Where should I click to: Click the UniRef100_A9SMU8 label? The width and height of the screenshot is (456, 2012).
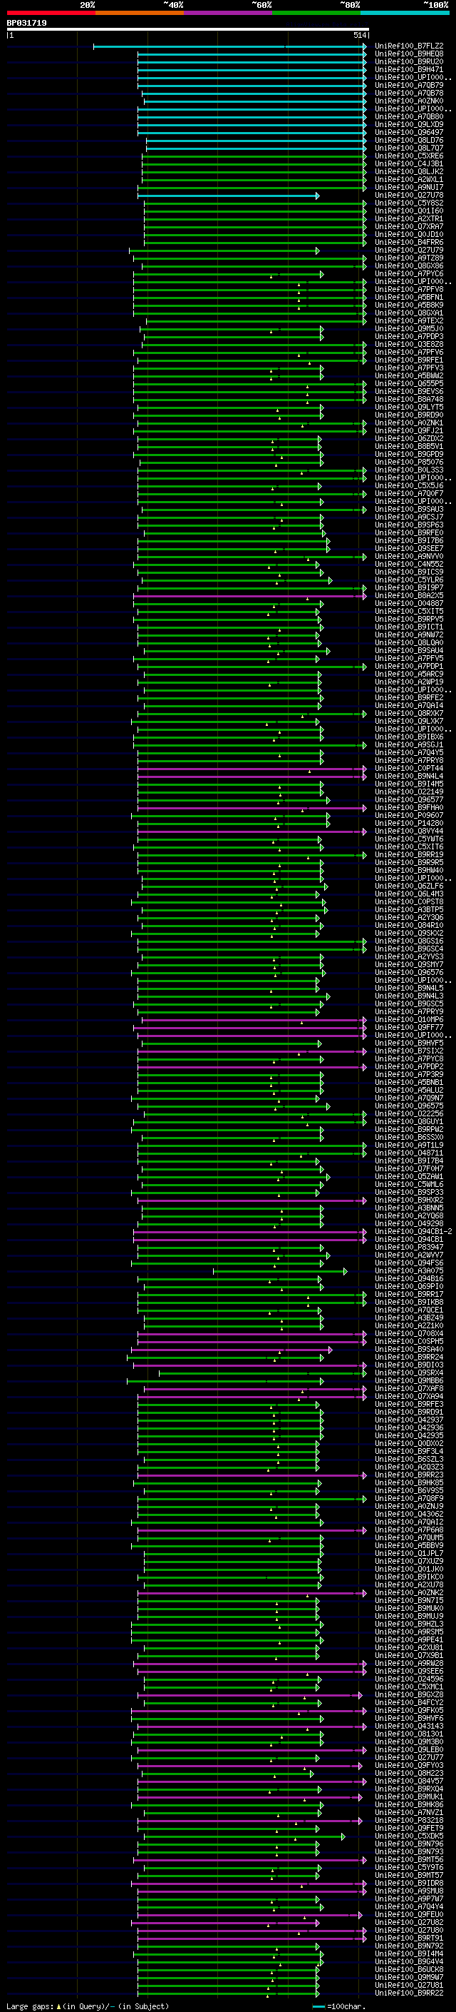point(408,1890)
